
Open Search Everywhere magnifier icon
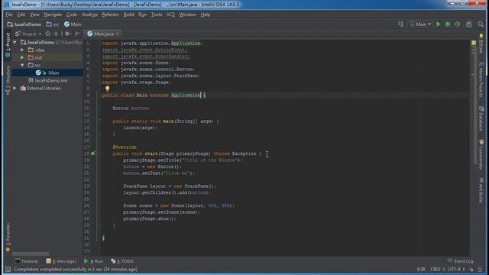481,24
